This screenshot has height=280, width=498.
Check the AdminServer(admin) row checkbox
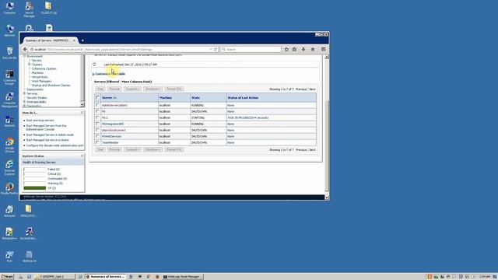[x=97, y=105]
